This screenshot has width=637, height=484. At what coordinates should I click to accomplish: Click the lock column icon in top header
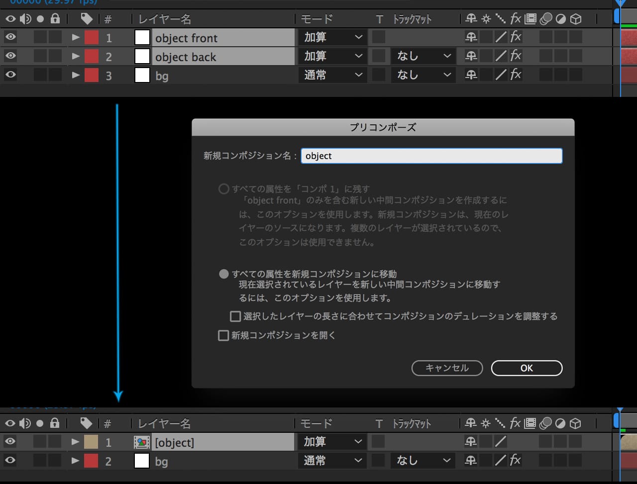tap(55, 19)
